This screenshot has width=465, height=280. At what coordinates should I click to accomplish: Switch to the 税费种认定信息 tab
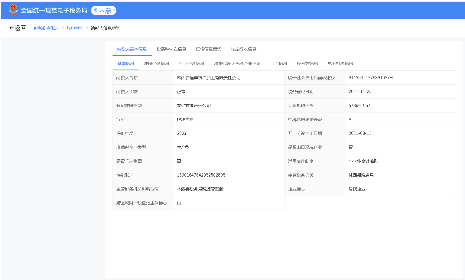tap(171, 49)
